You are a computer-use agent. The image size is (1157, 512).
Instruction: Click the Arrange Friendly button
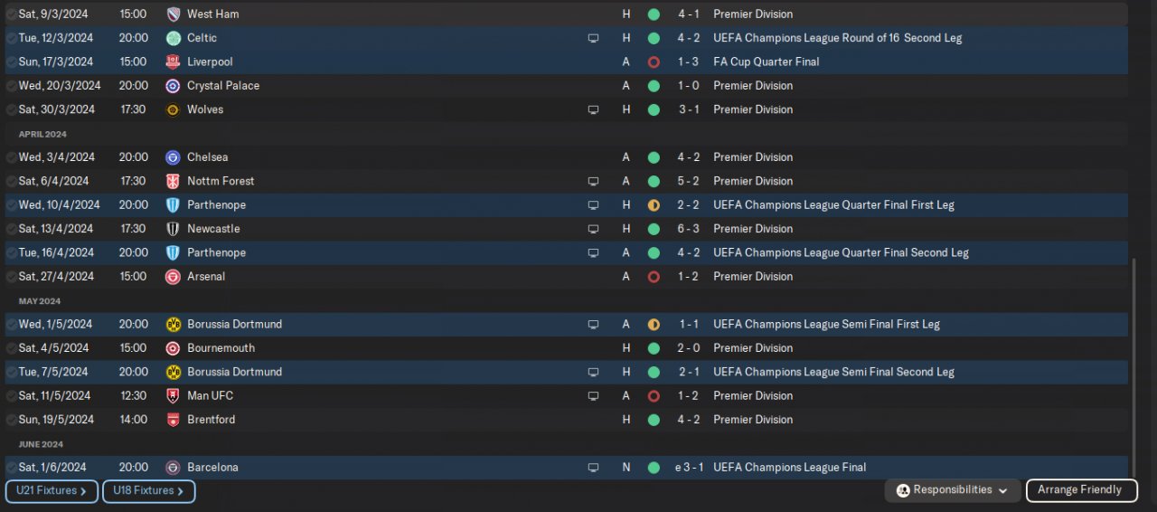tap(1080, 490)
